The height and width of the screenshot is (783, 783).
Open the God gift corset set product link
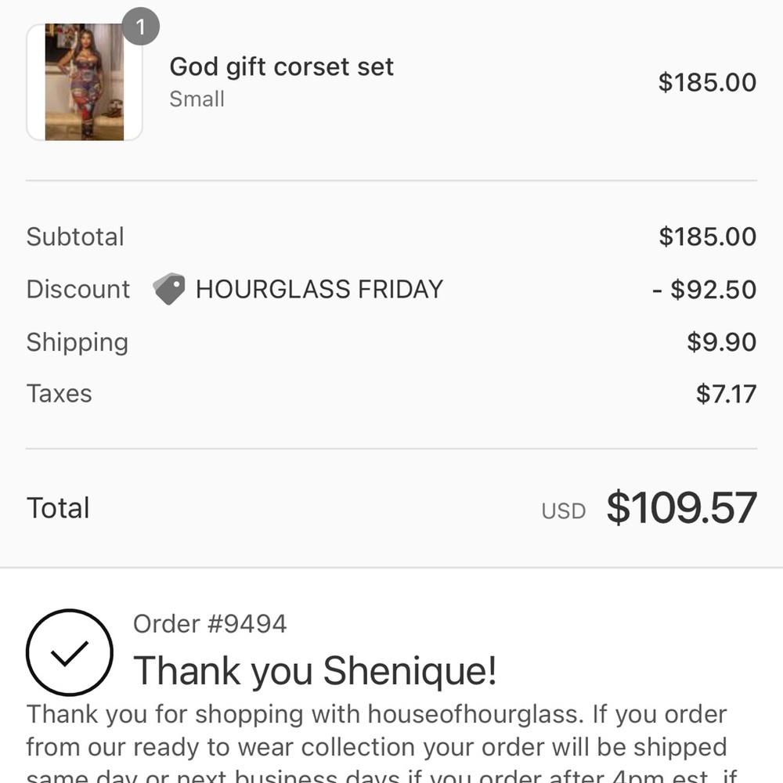(x=281, y=67)
